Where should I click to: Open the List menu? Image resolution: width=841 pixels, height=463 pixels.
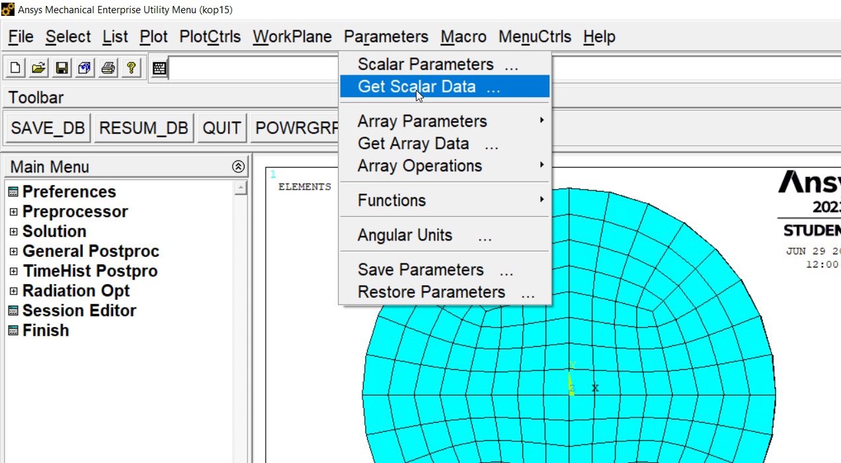point(115,37)
